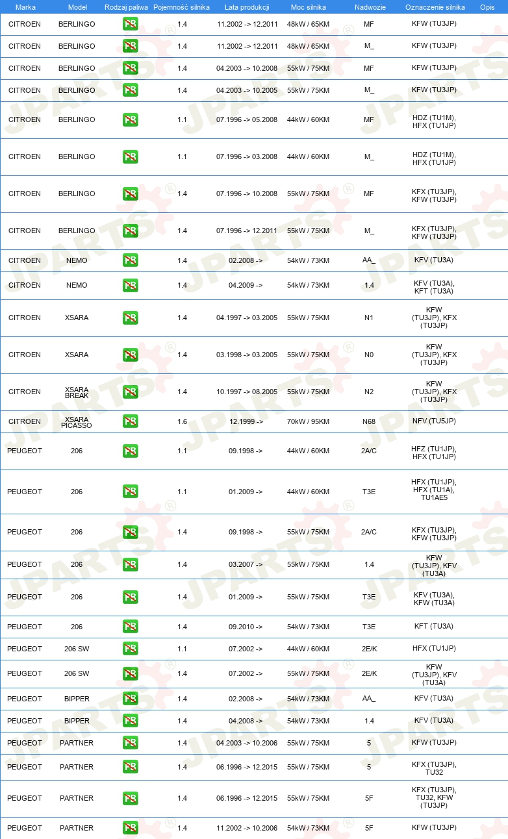
Task: Click the 1.6 engine capacity cell
Action: point(182,421)
